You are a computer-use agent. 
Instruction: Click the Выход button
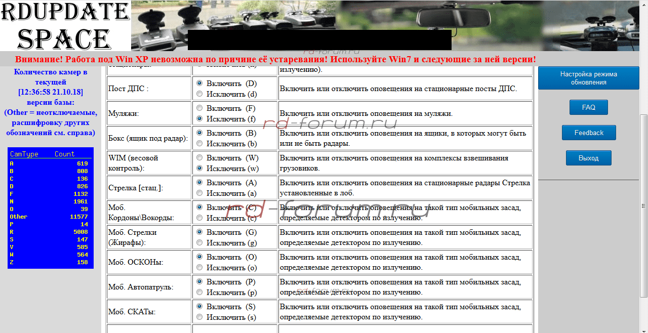pyautogui.click(x=588, y=158)
